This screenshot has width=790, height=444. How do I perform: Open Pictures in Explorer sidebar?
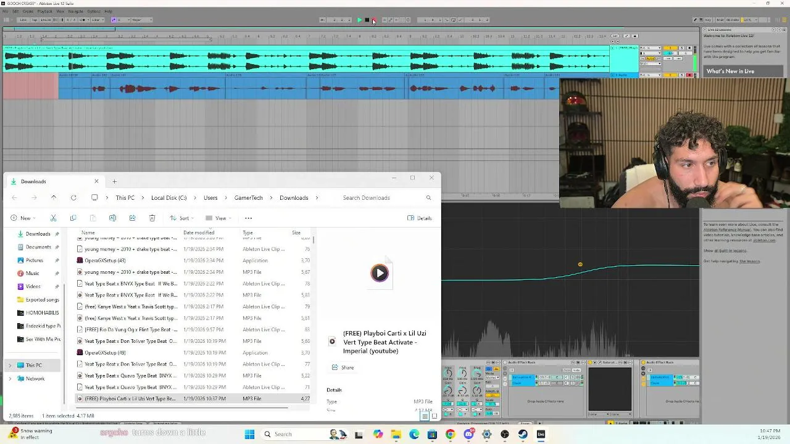(x=34, y=260)
